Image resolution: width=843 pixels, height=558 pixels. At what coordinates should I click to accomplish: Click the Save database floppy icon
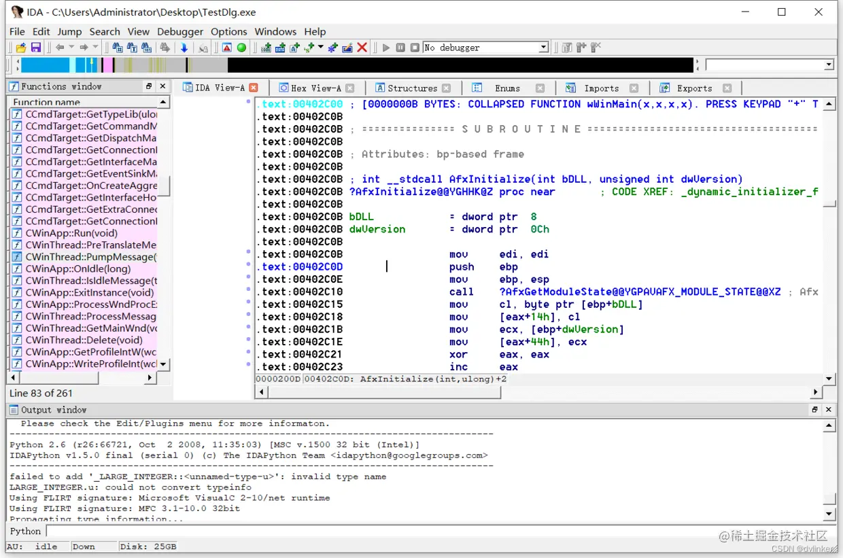36,48
